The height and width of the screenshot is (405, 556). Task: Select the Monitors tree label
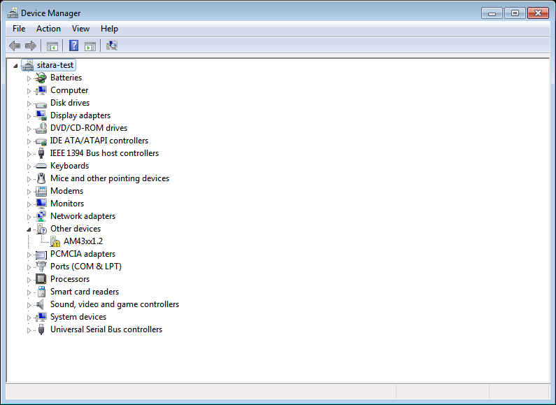[67, 204]
